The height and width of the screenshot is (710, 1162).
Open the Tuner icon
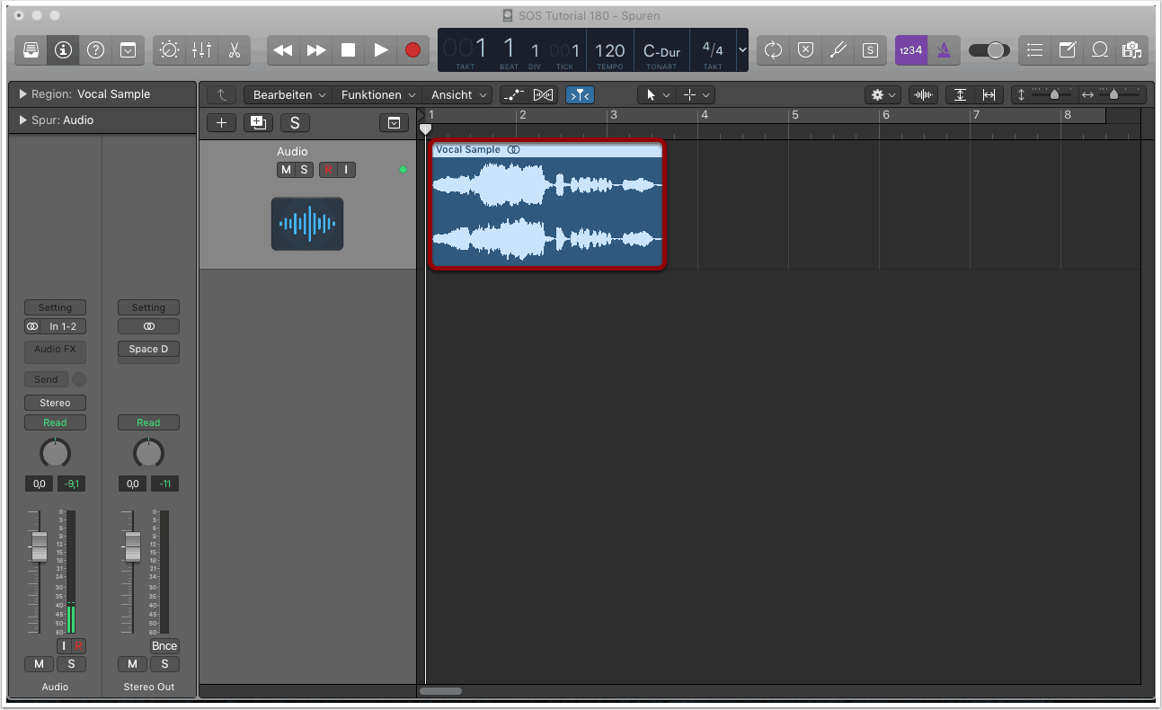click(x=838, y=50)
